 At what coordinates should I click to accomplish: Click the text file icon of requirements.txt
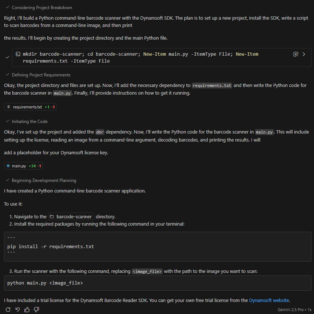[x=9, y=107]
